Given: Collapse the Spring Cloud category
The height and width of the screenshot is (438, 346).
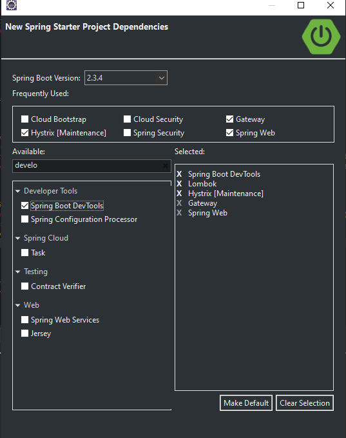Looking at the screenshot, I should tap(18, 238).
